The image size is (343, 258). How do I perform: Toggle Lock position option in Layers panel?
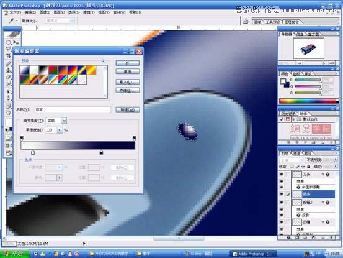(x=303, y=167)
